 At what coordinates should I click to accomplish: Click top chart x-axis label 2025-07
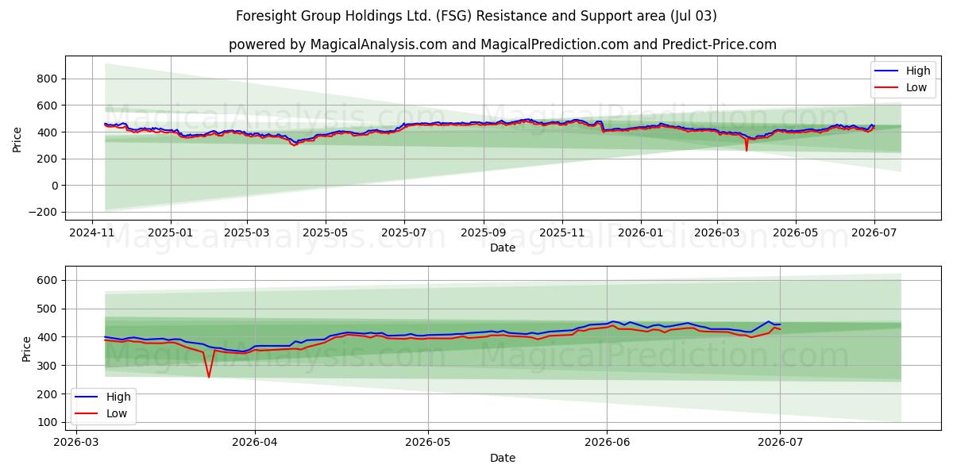point(404,232)
